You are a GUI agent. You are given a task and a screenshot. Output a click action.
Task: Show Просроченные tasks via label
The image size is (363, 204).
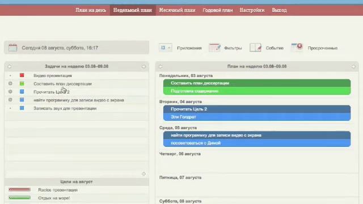[323, 48]
